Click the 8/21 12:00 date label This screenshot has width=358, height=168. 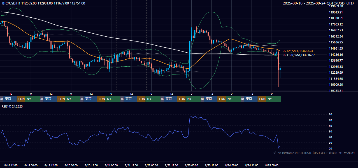tap(131, 165)
